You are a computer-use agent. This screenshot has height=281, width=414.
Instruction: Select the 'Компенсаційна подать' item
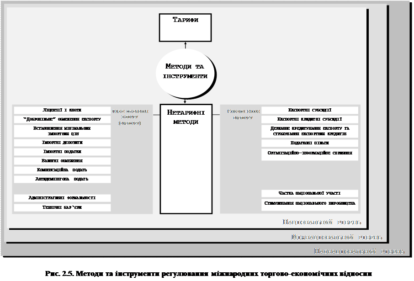(62, 170)
